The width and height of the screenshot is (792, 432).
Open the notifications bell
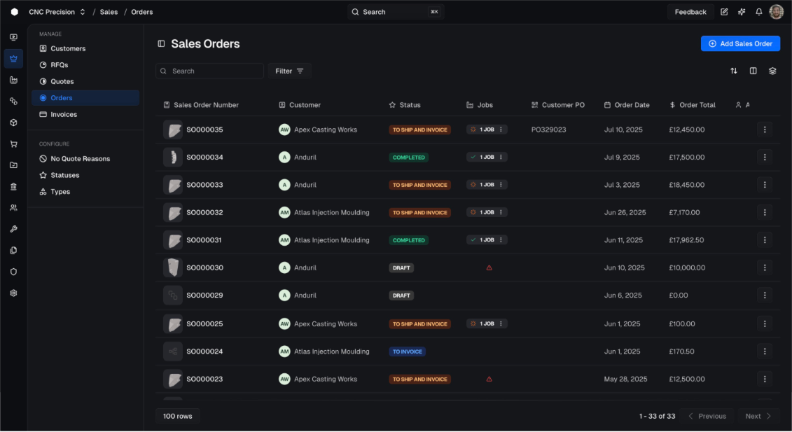758,12
